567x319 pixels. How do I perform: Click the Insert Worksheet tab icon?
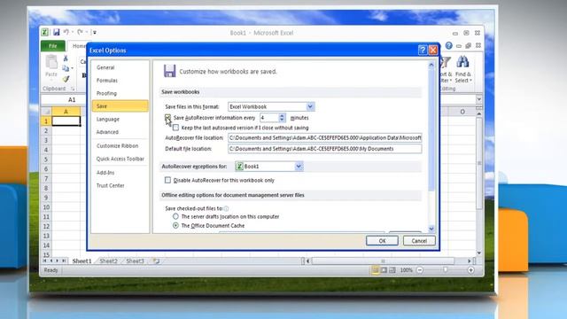(x=156, y=261)
